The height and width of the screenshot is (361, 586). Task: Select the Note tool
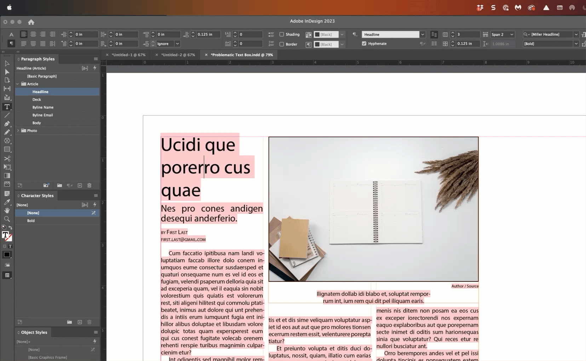point(7,194)
